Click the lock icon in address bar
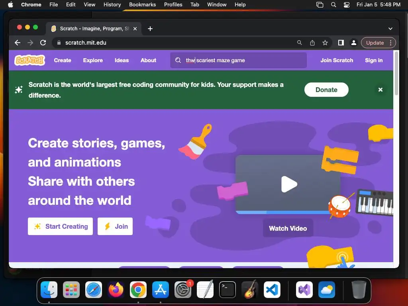The height and width of the screenshot is (306, 408). 59,43
